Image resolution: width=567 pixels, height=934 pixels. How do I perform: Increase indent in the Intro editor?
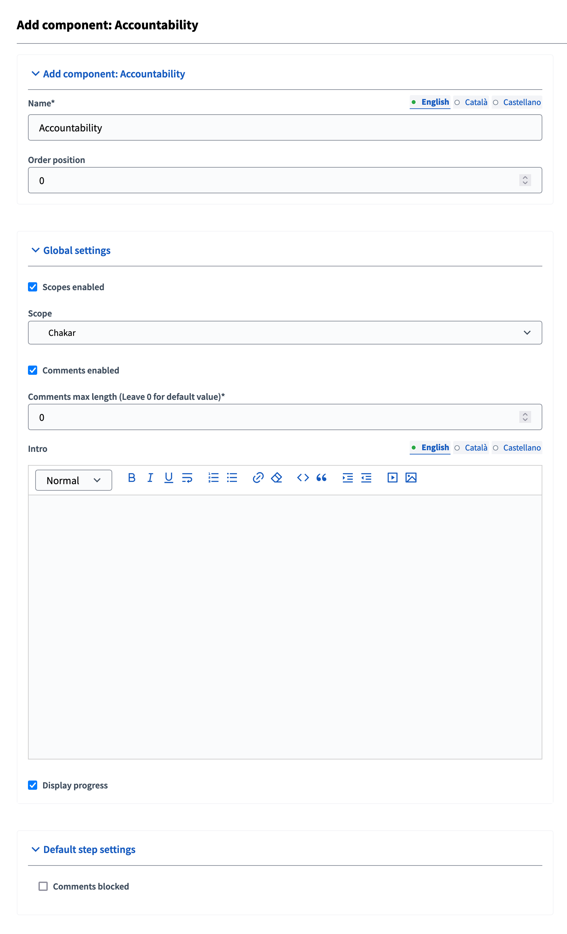click(347, 478)
